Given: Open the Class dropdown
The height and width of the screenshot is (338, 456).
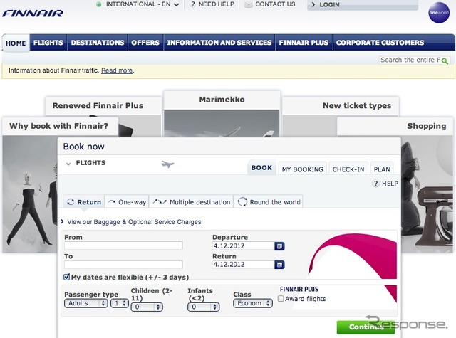Looking at the screenshot, I should pyautogui.click(x=253, y=303).
